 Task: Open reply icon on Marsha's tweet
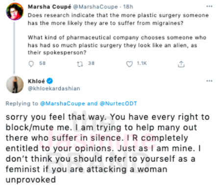click(x=31, y=64)
